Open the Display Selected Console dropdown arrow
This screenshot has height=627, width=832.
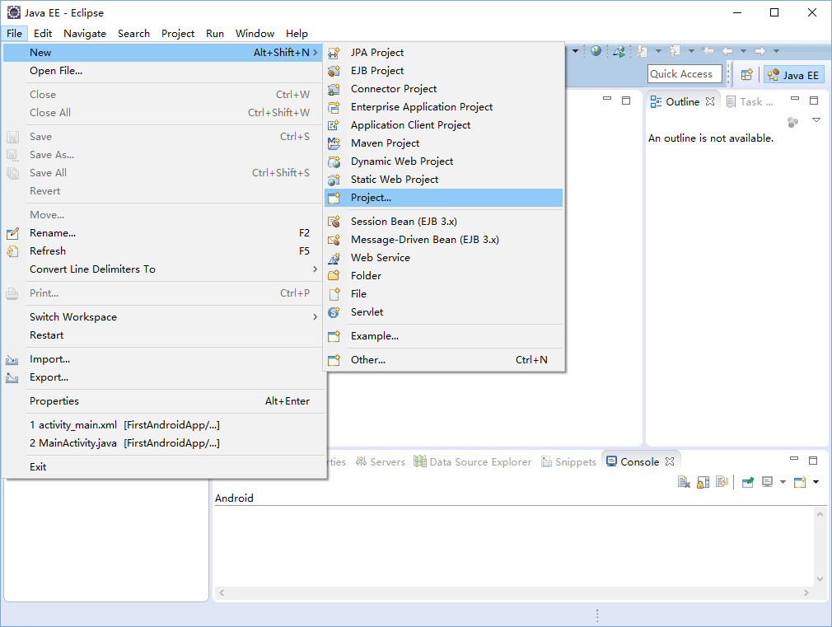(783, 482)
